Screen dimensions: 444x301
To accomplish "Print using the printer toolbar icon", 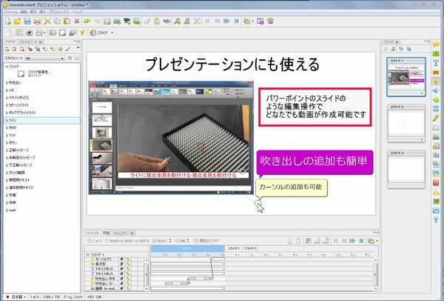I will pyautogui.click(x=37, y=21).
